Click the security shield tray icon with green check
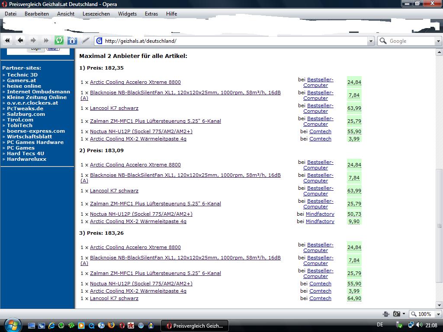Screen dimensions: 443x332 399,325
